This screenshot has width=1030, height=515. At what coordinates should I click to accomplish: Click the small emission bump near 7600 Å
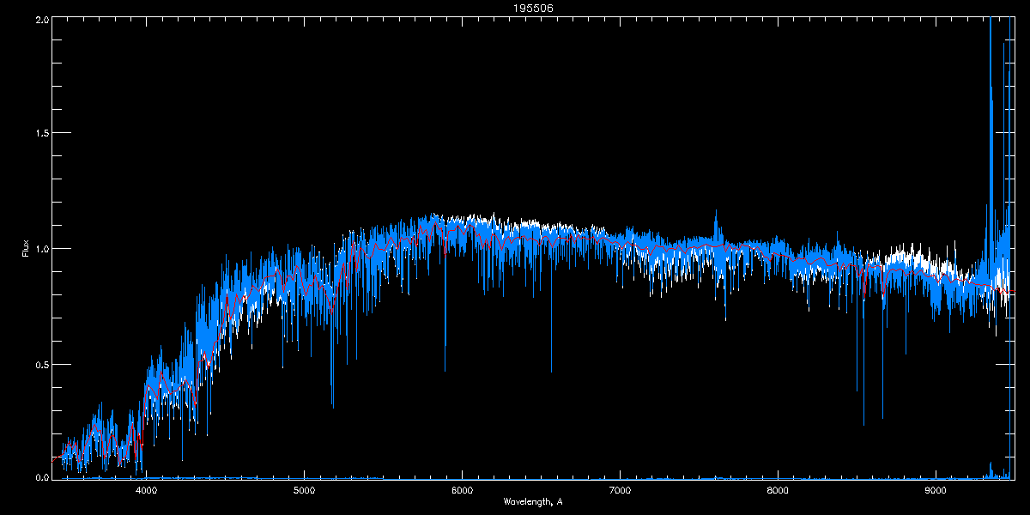click(718, 227)
